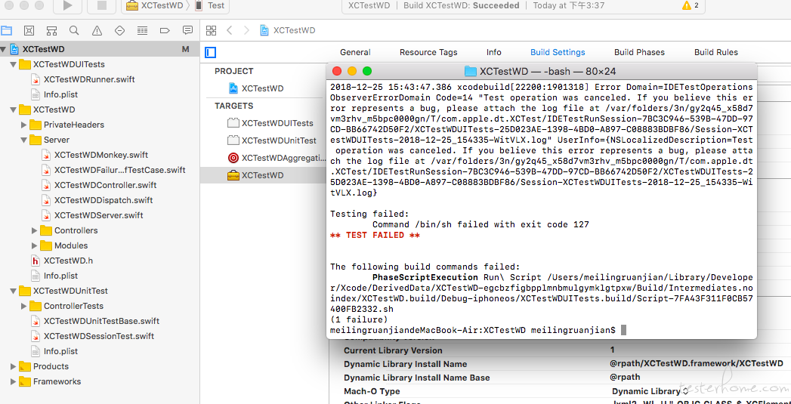Open the Find navigator magnifier icon
Image resolution: width=791 pixels, height=404 pixels.
[74, 30]
